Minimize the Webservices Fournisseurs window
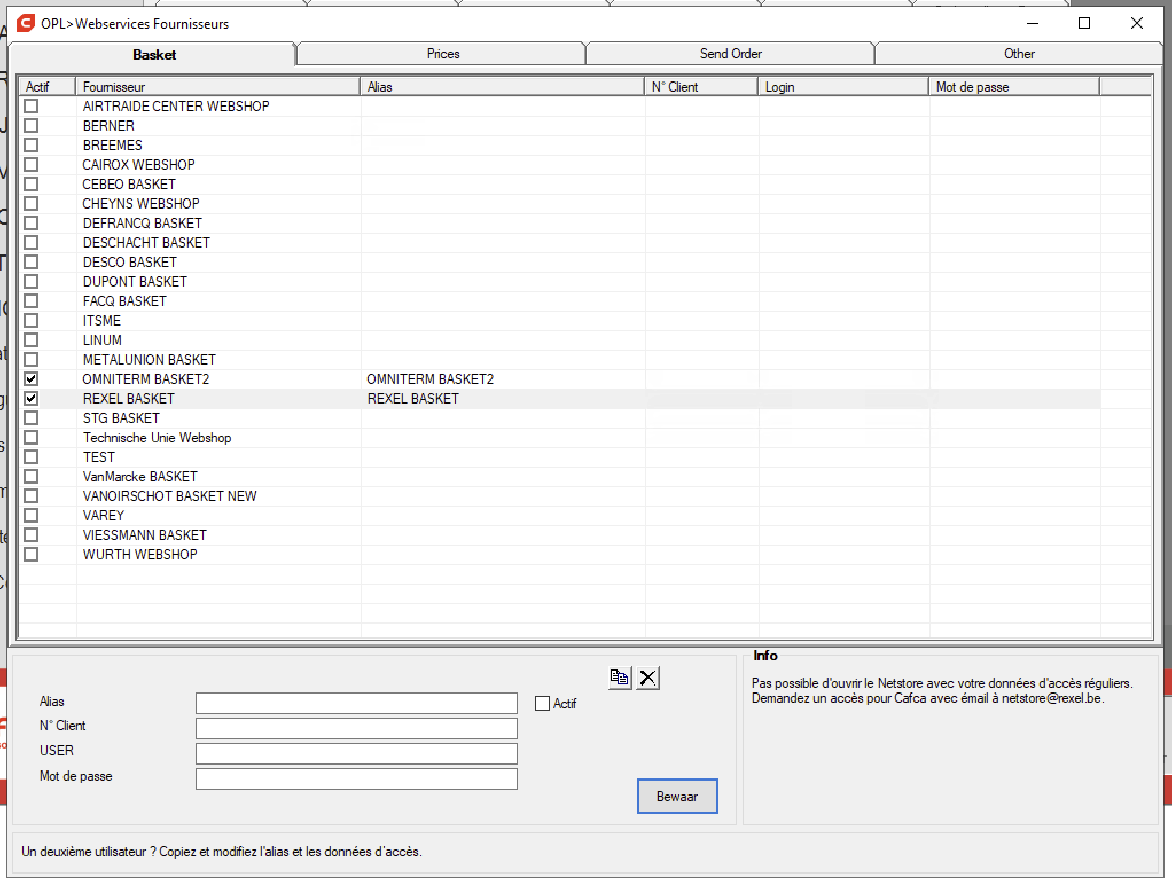This screenshot has height=885, width=1172. 1032,23
